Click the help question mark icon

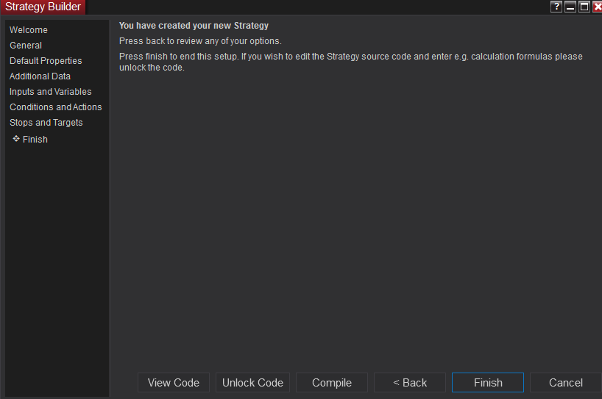coord(556,7)
